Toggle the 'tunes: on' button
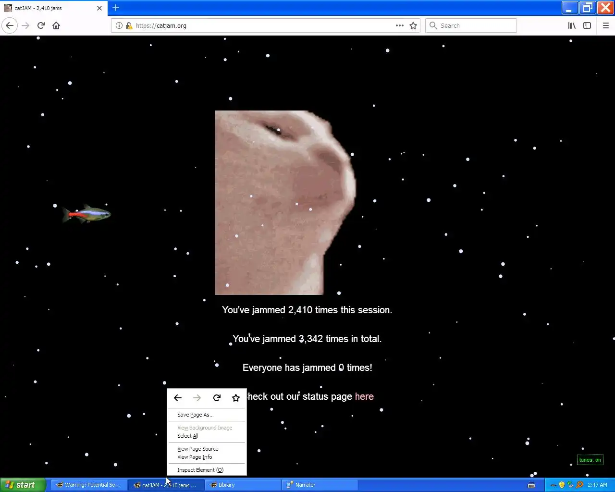615x492 pixels. point(590,460)
